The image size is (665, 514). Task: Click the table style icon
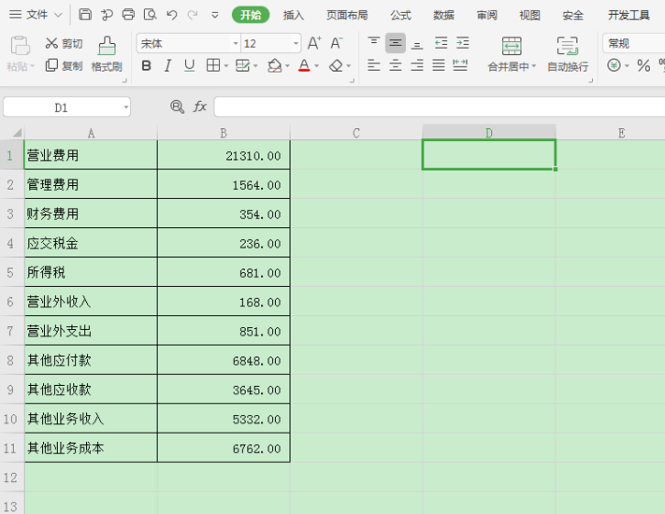click(x=242, y=65)
